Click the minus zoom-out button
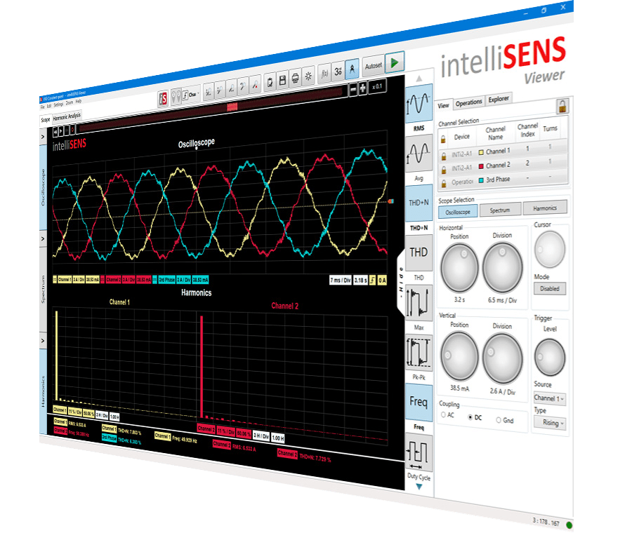Viewport: 632px width, 533px height. [353, 89]
